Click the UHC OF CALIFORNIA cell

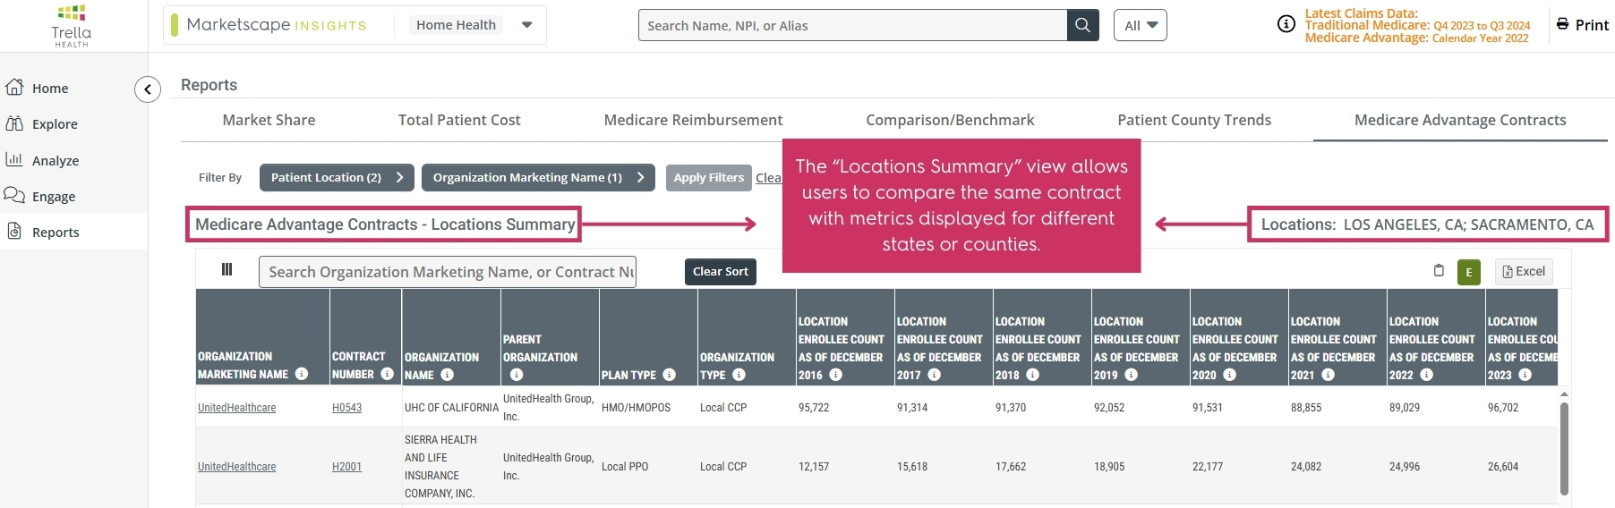pos(451,407)
